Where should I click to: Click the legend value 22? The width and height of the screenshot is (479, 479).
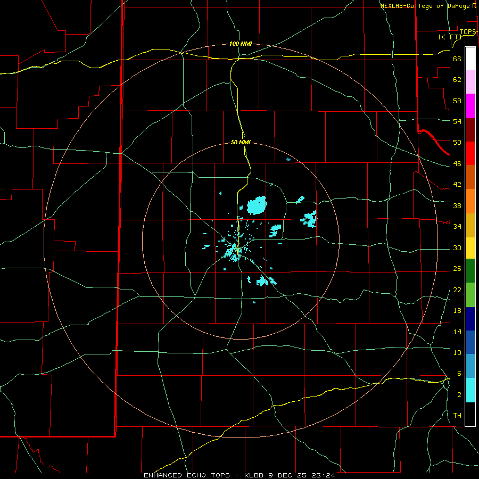(x=457, y=290)
